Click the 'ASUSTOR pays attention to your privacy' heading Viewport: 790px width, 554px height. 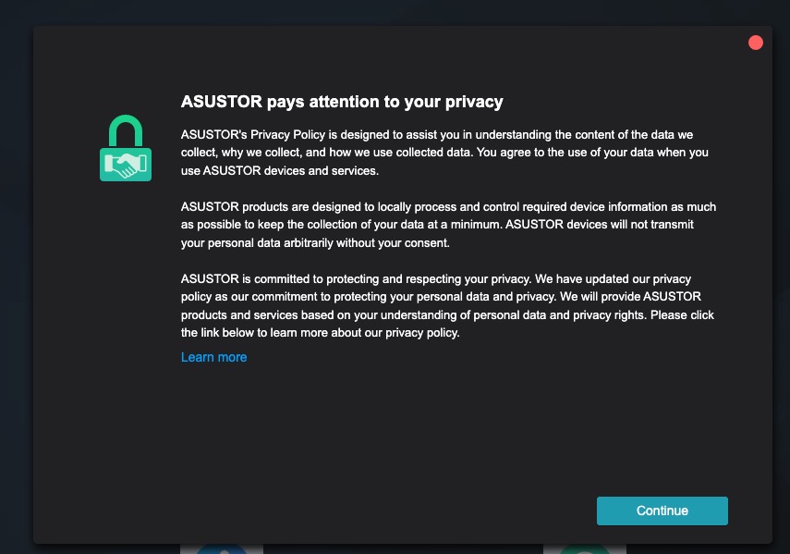point(342,102)
